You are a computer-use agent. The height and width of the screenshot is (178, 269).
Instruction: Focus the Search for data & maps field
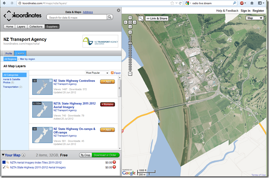click(77, 18)
